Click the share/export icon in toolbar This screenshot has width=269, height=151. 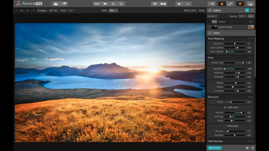(64, 4)
